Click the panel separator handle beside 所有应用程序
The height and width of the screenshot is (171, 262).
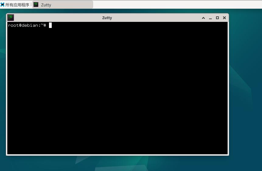(31, 5)
